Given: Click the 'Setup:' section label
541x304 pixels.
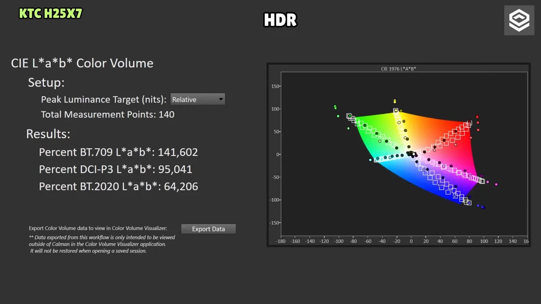Looking at the screenshot, I should click(46, 82).
